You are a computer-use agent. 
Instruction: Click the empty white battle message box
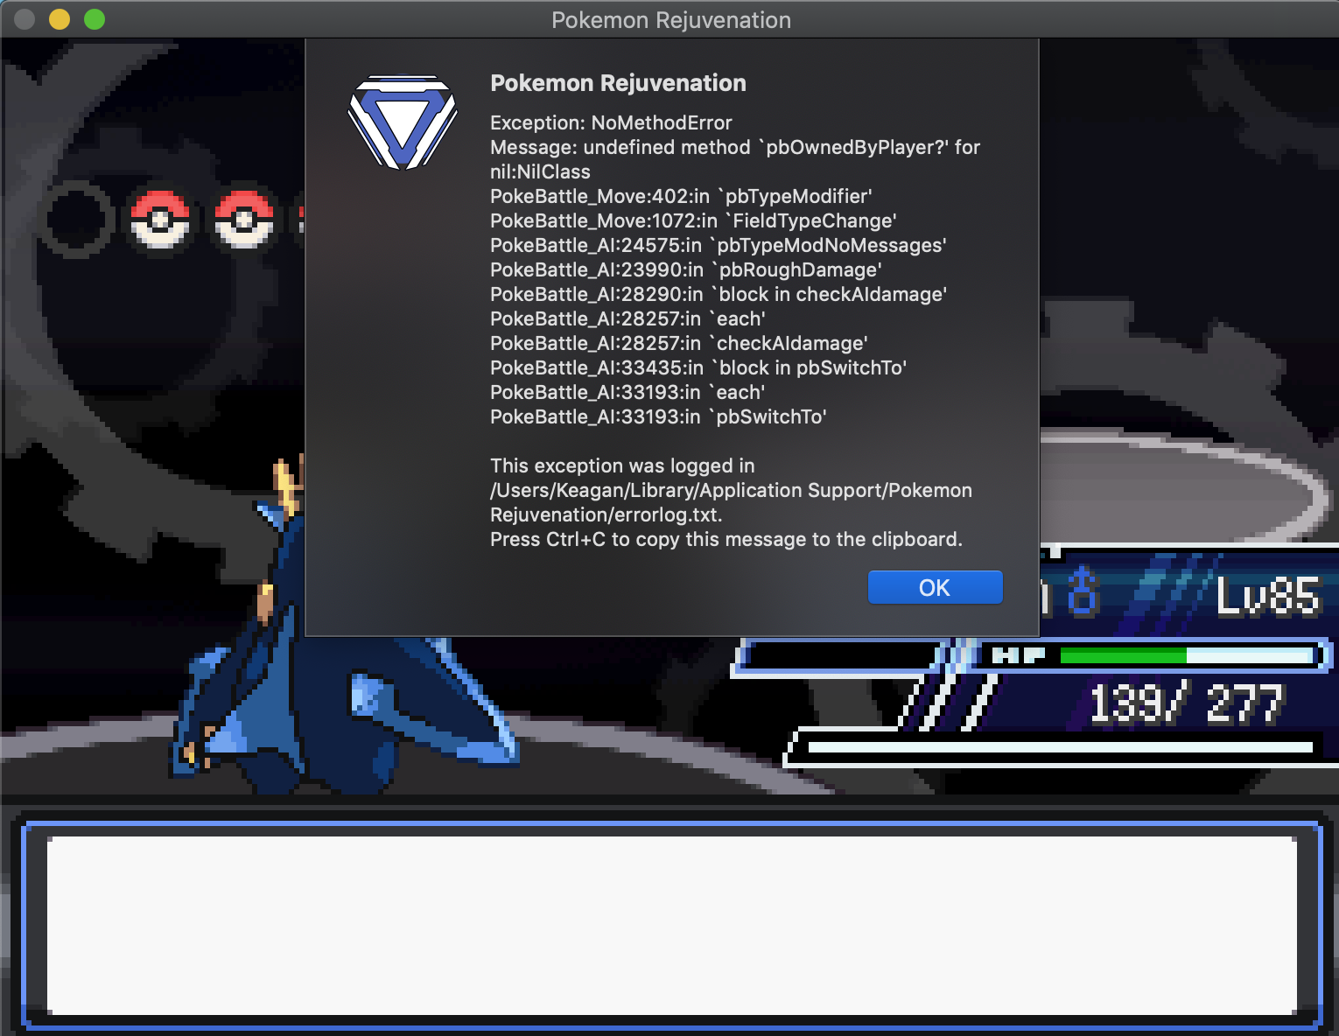[671, 925]
